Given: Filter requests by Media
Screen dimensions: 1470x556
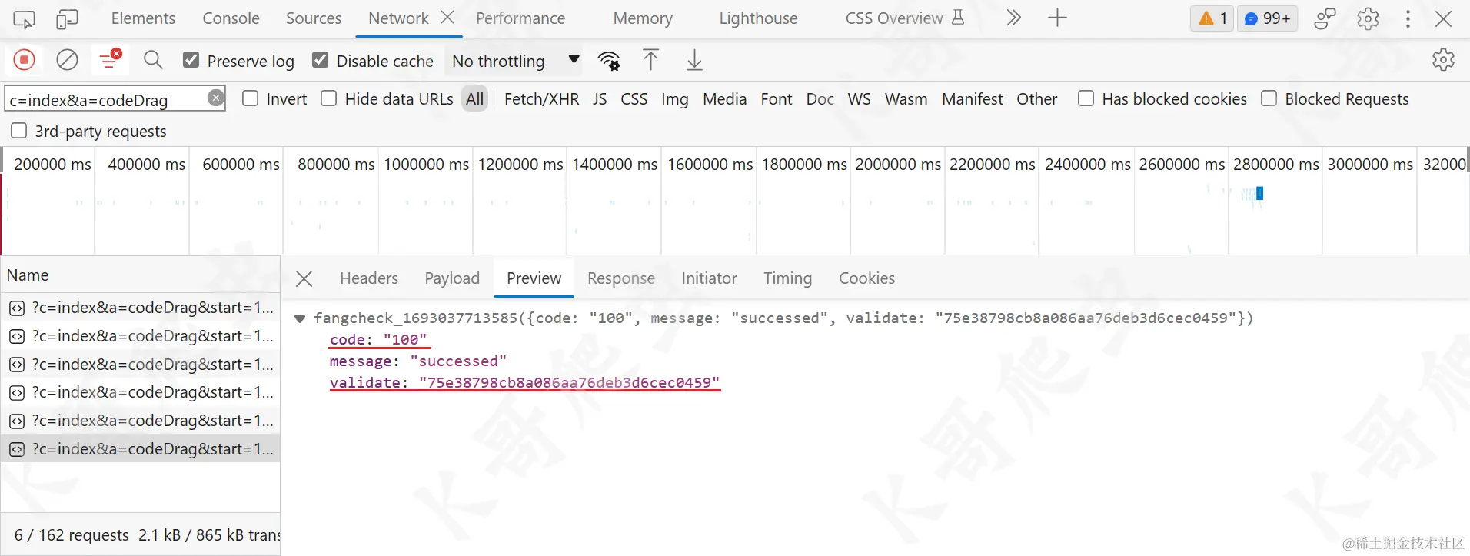Looking at the screenshot, I should (x=724, y=98).
